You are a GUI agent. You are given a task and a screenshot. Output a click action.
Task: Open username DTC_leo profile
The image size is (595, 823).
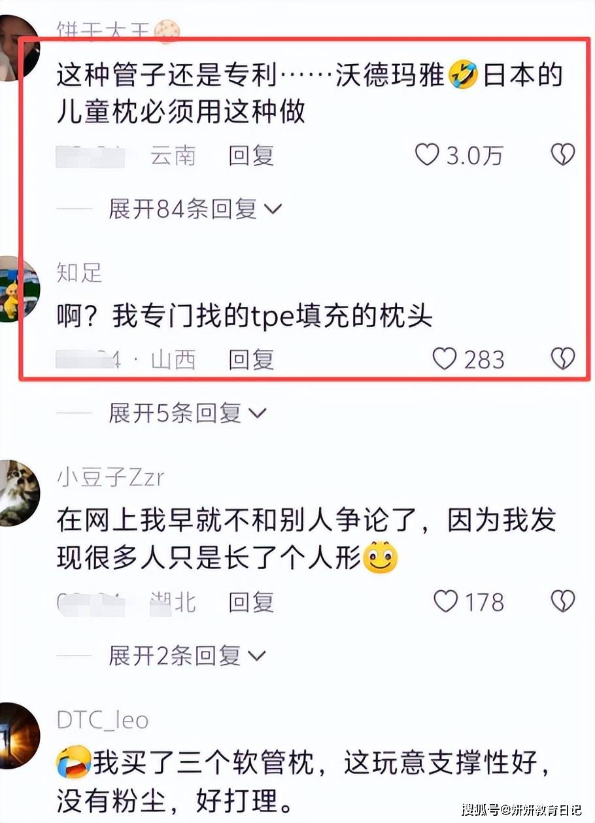click(103, 720)
